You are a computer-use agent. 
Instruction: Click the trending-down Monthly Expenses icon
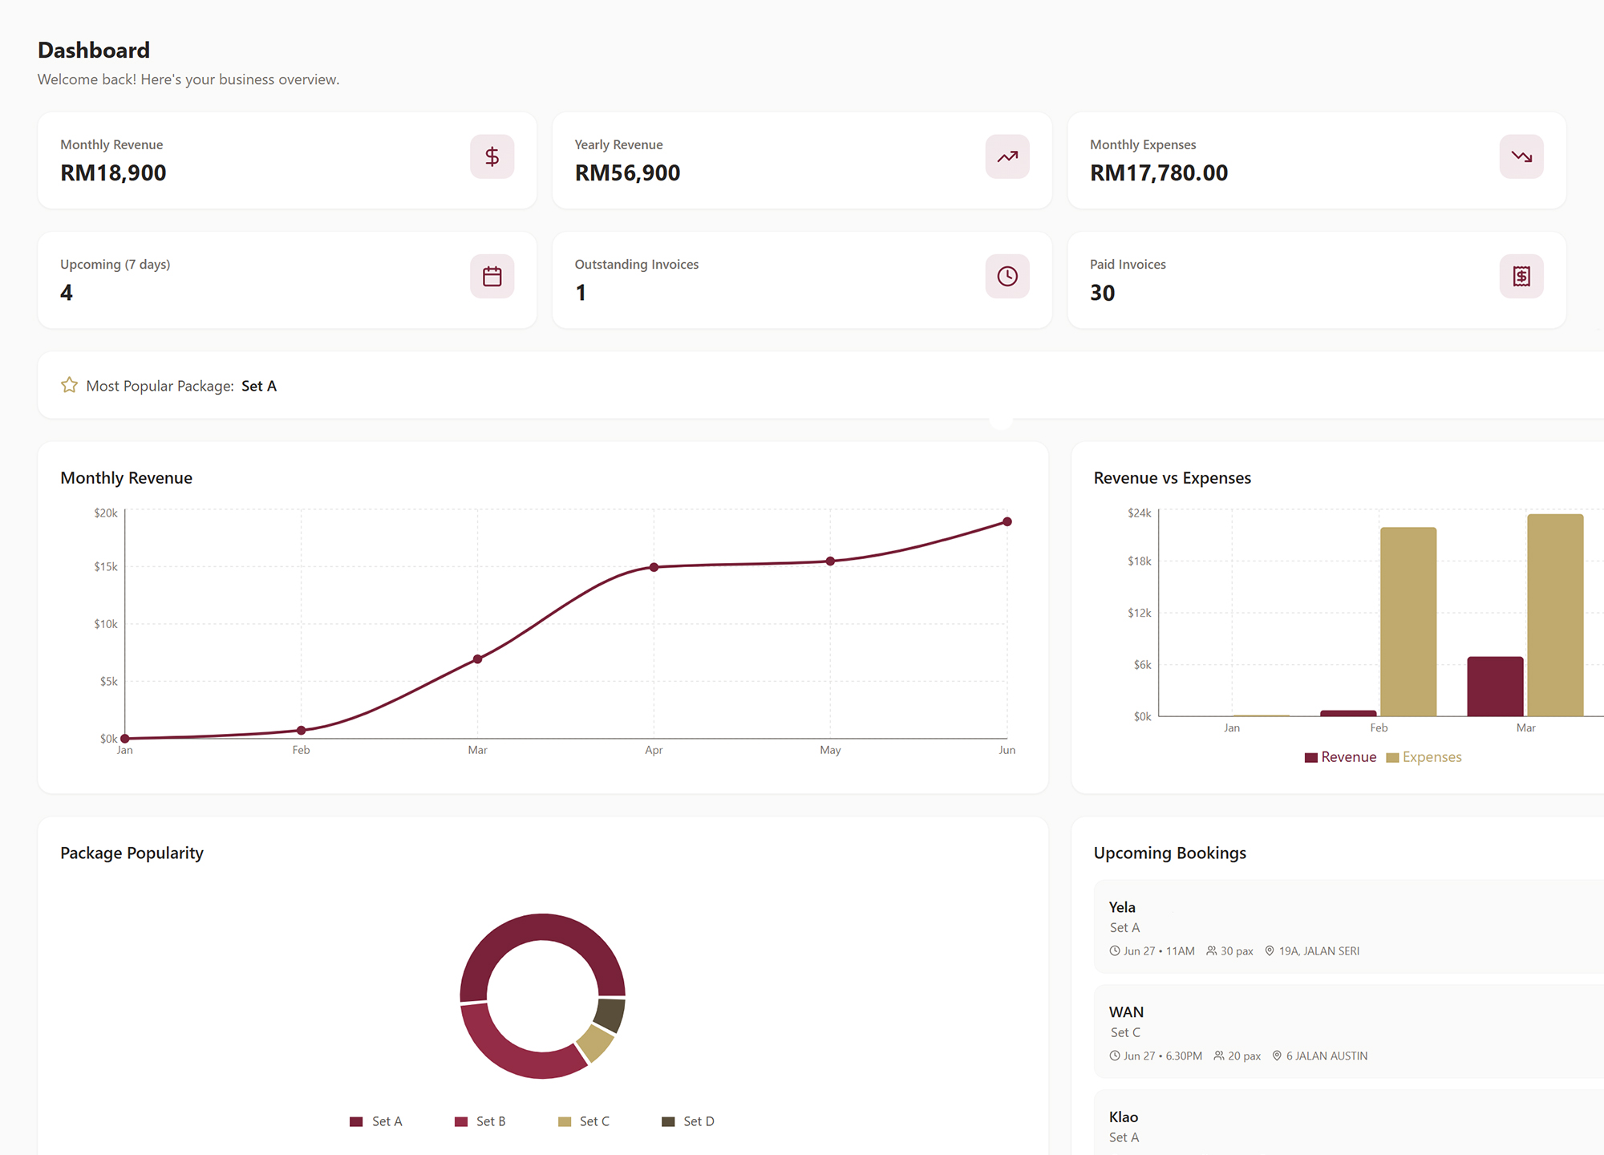pyautogui.click(x=1521, y=156)
